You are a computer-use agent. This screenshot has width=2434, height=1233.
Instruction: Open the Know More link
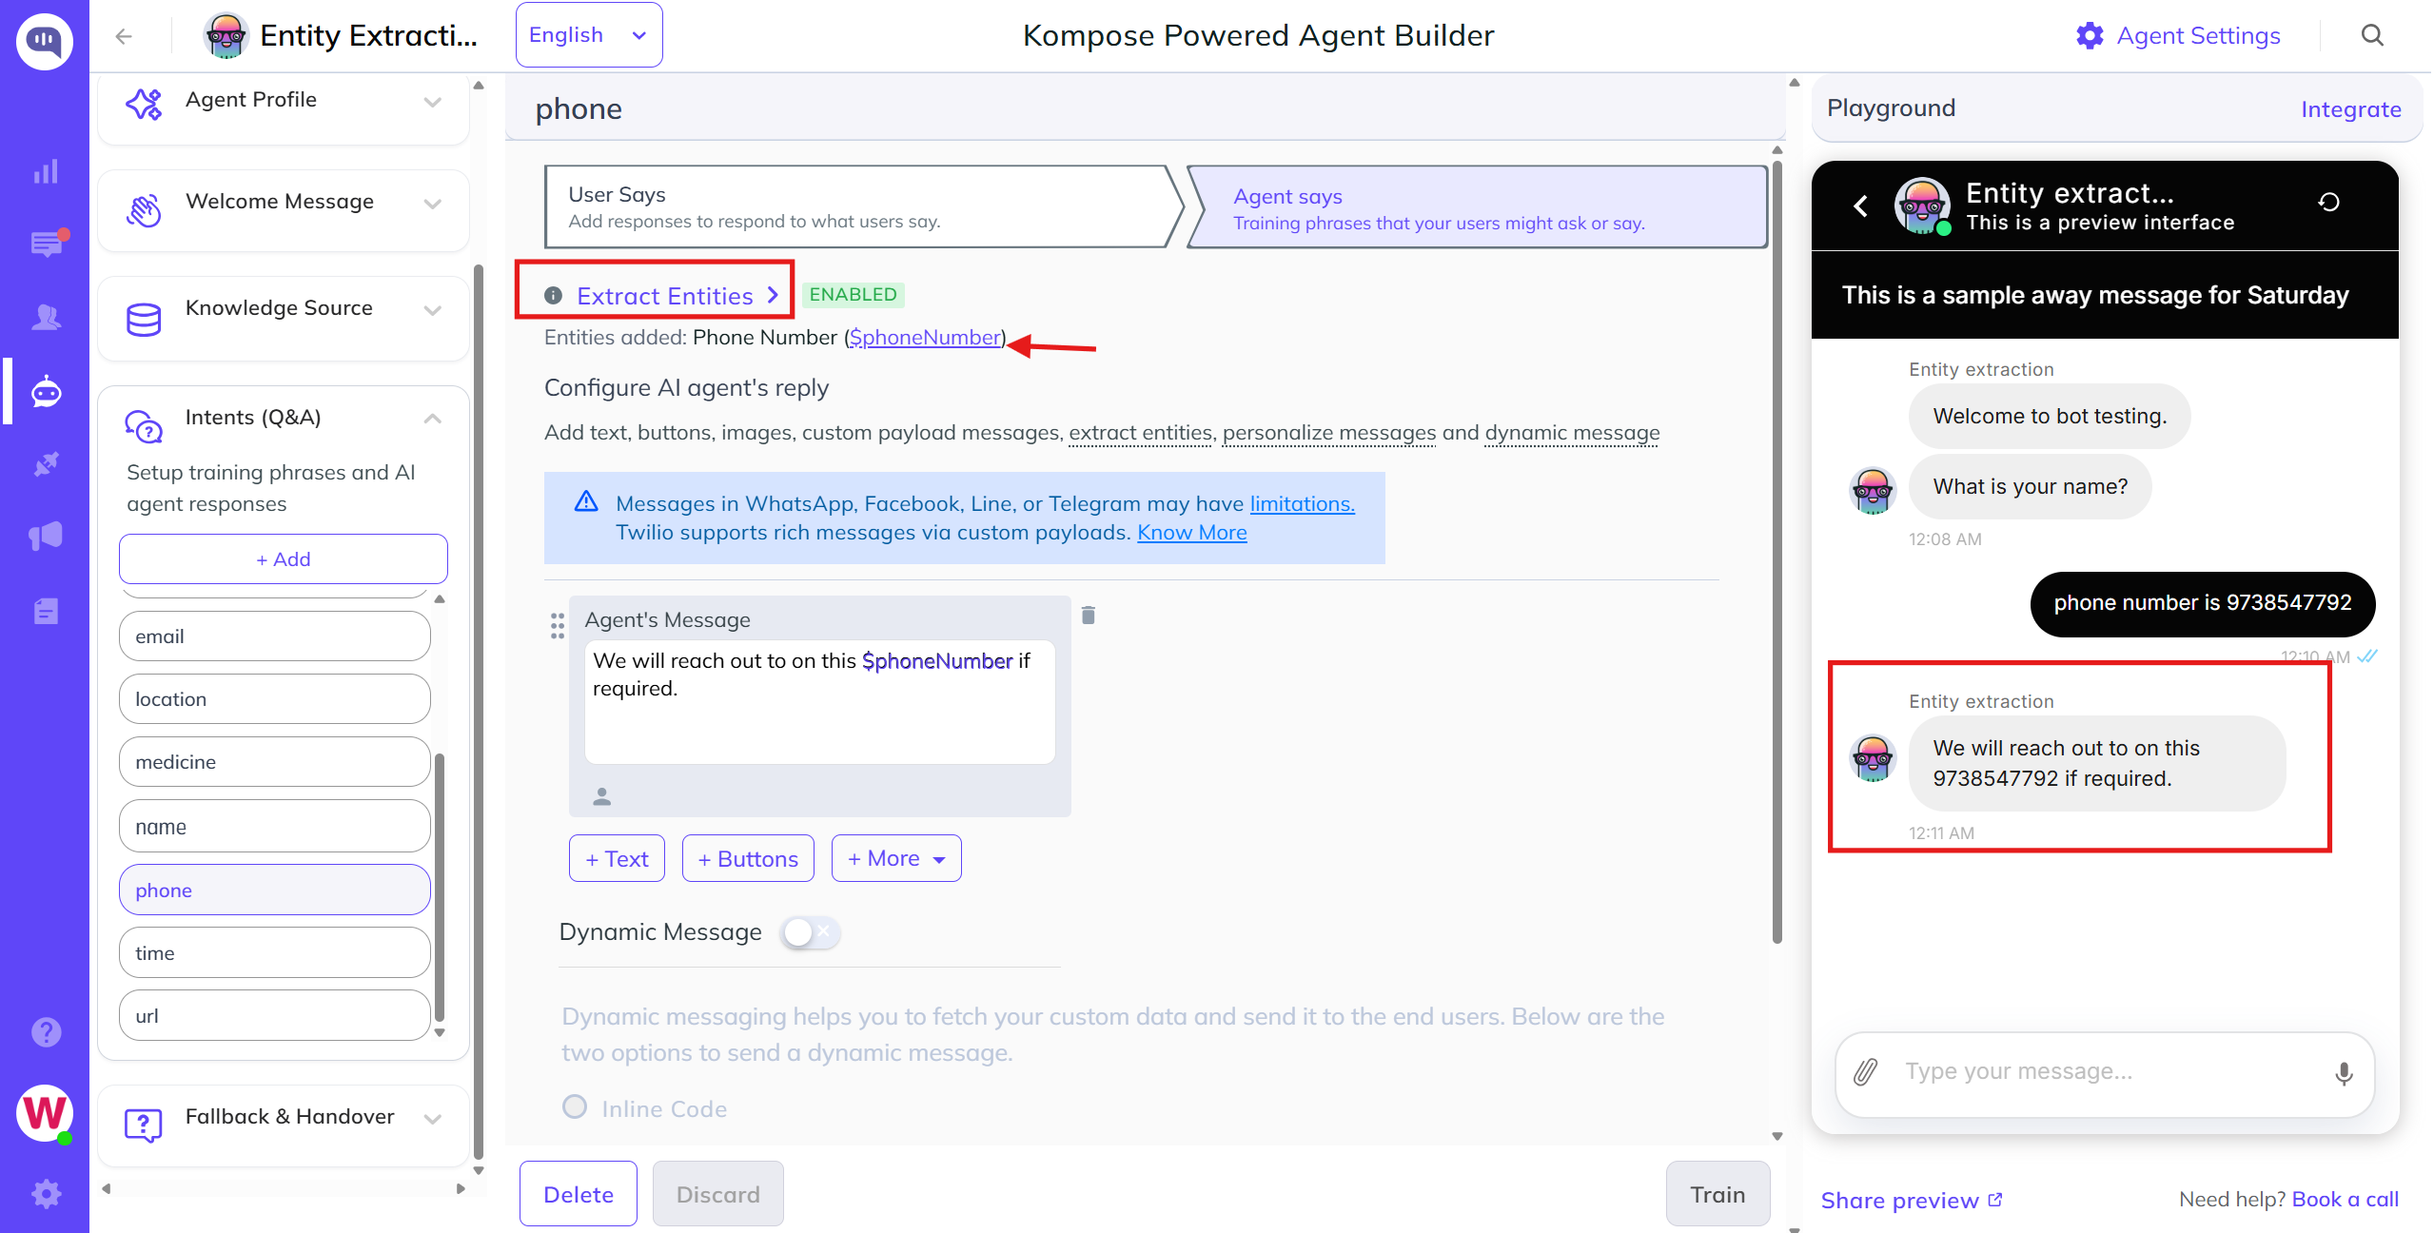pyautogui.click(x=1192, y=533)
